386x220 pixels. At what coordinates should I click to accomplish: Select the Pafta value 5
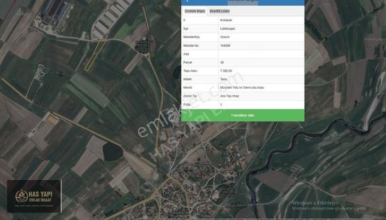point(221,104)
